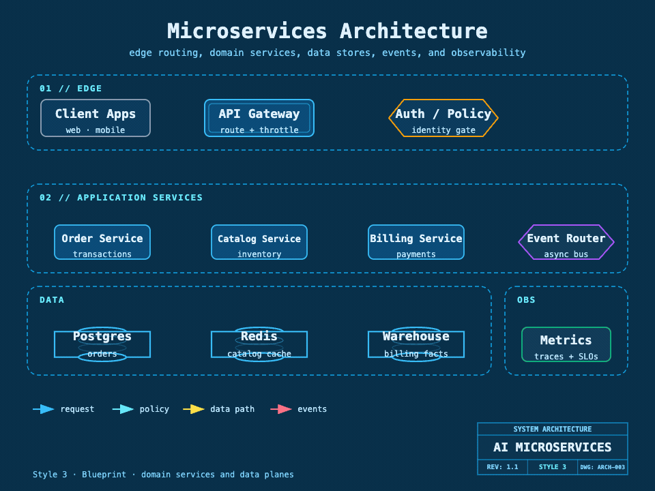The image size is (655, 491).
Task: Click the cyan policy arrow in legend
Action: click(x=123, y=409)
